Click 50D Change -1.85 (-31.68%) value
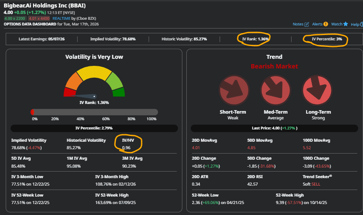Screen dimensions: 363x215 point(261,166)
